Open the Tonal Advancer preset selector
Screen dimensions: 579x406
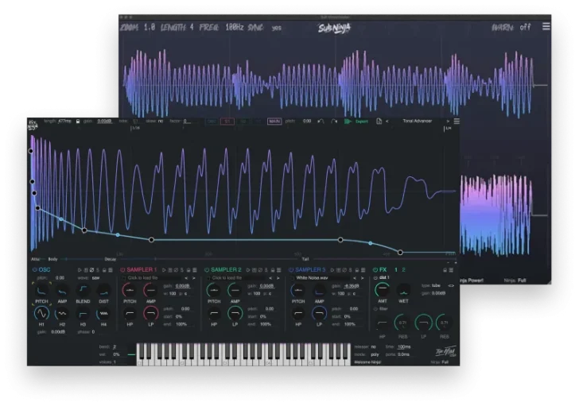[418, 122]
